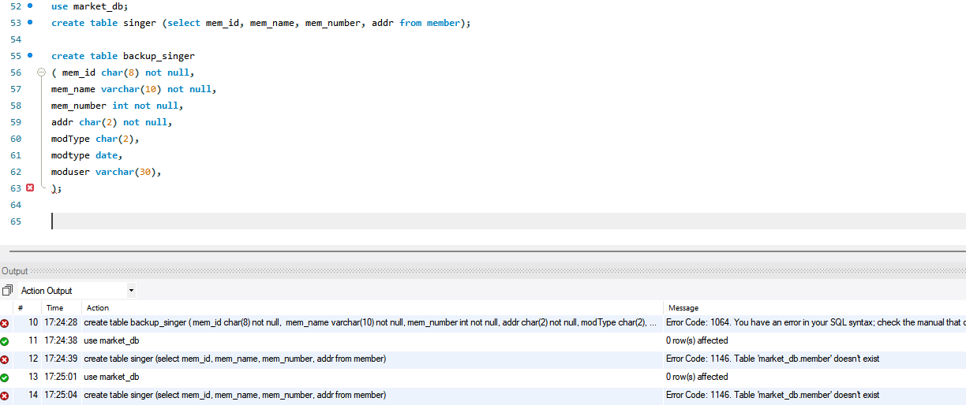Click the error status icon for row 14
This screenshot has width=966, height=409.
(x=5, y=396)
